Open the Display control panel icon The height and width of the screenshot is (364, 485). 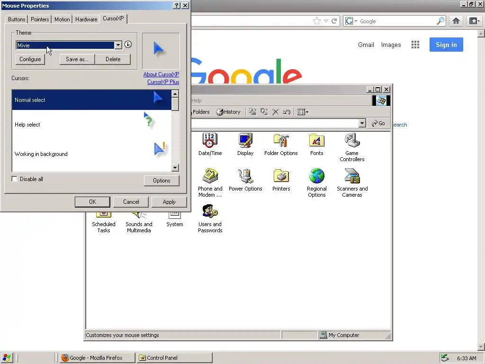tap(245, 144)
